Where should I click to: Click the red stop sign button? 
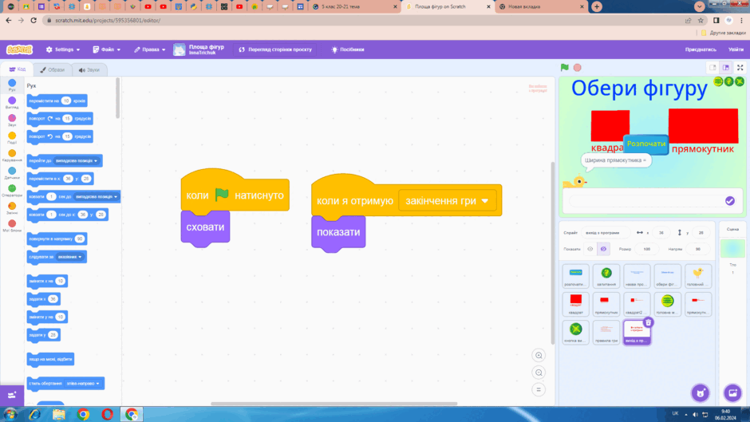[578, 68]
